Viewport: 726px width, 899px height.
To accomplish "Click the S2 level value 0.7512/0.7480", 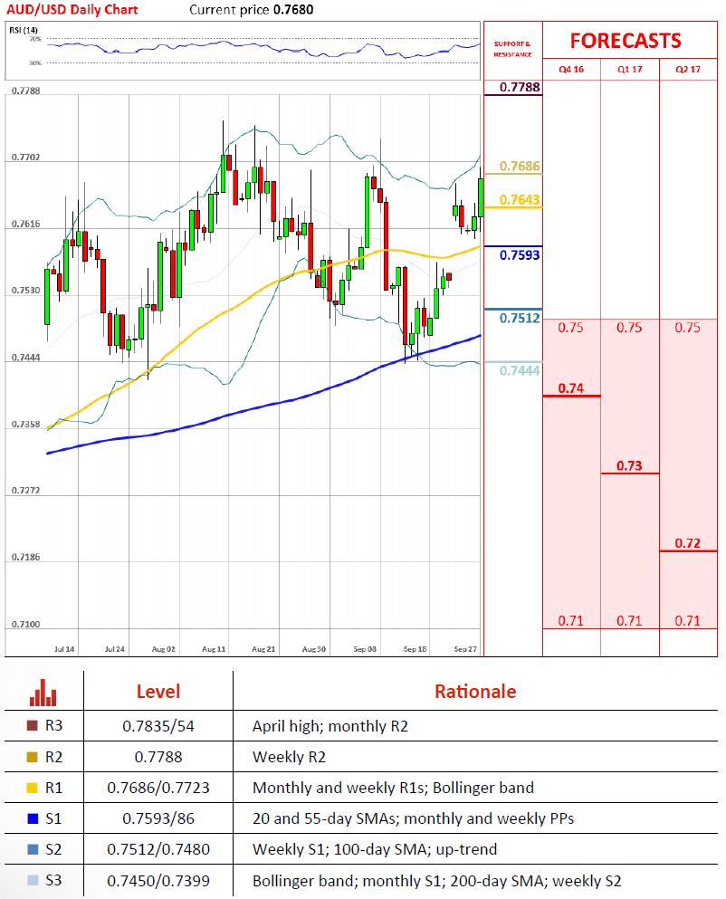I will pyautogui.click(x=158, y=849).
